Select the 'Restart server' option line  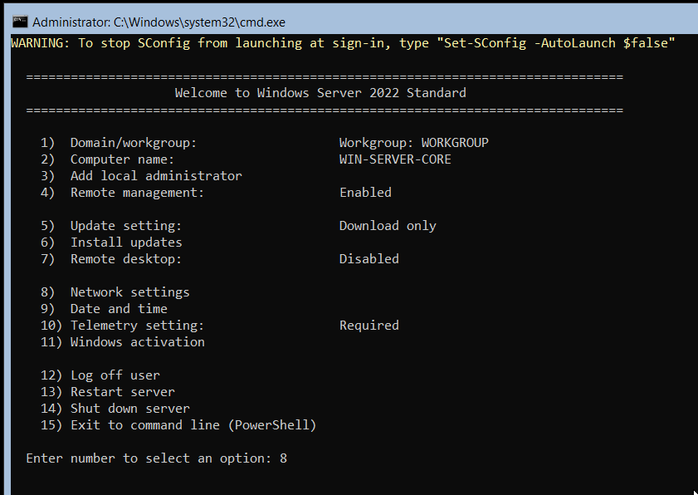(108, 392)
